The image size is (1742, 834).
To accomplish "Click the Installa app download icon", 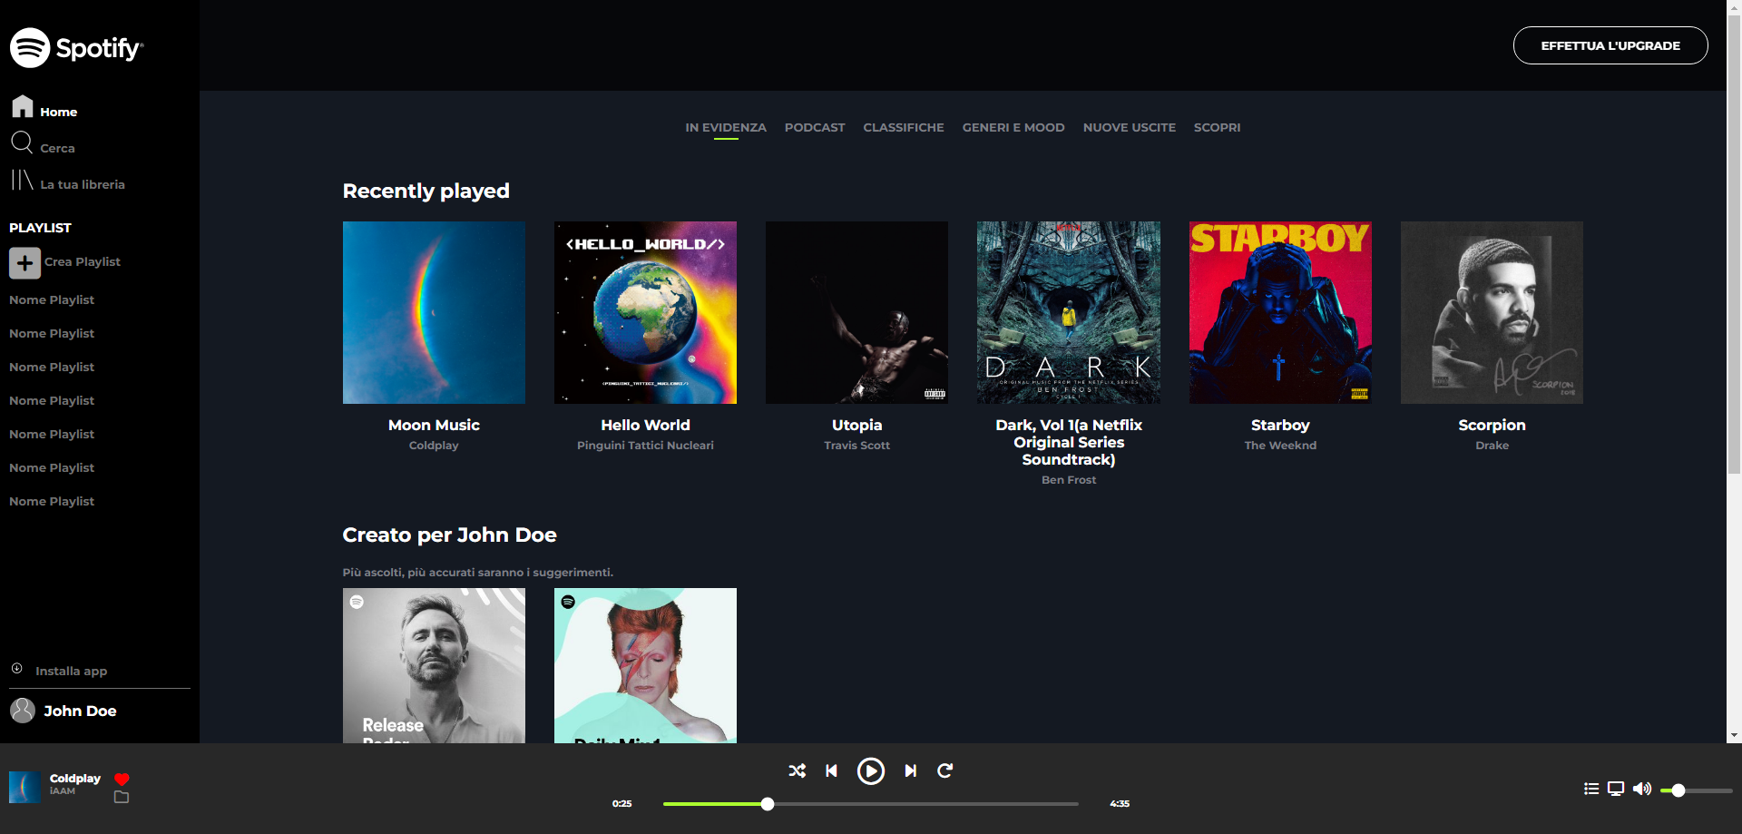I will [17, 669].
